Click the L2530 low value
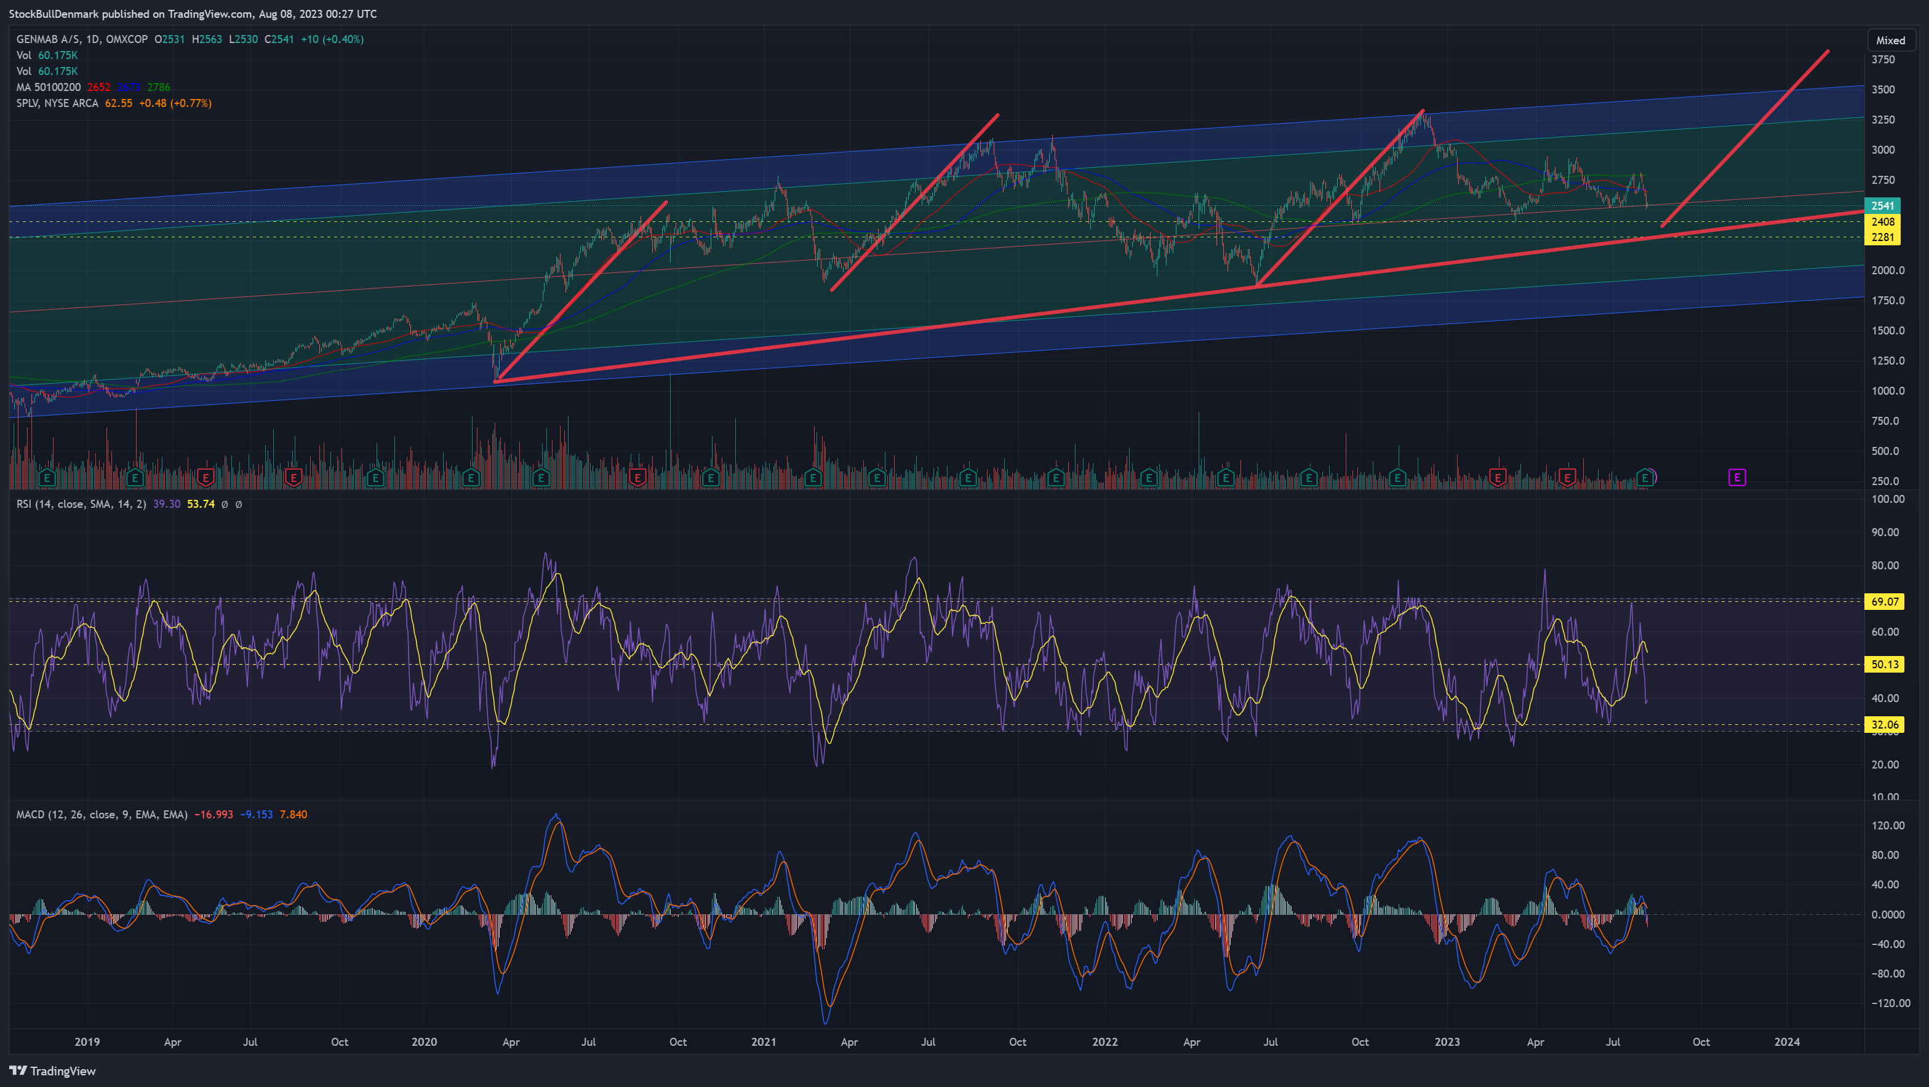The image size is (1929, 1087). click(244, 39)
